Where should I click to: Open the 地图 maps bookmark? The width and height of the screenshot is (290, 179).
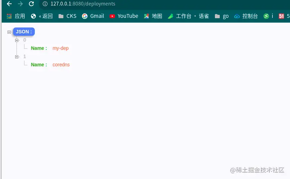coord(153,16)
